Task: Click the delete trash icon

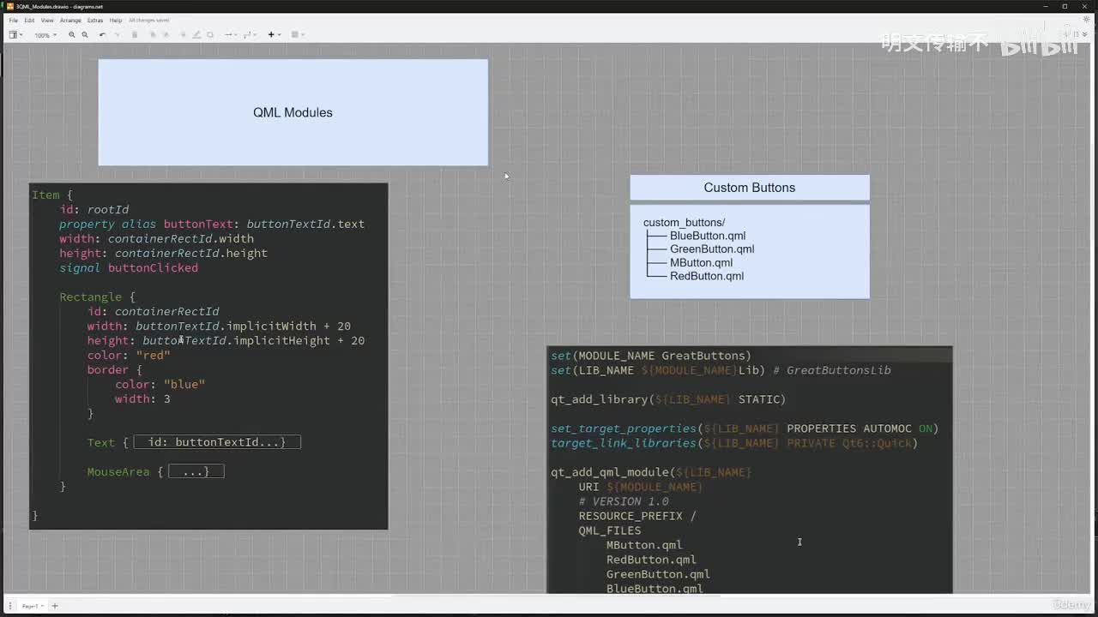Action: click(135, 35)
